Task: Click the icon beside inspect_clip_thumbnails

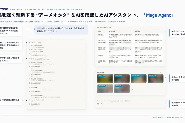Action: pos(30,100)
